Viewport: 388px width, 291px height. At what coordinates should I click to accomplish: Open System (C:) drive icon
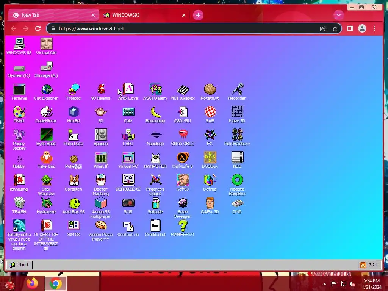click(19, 71)
